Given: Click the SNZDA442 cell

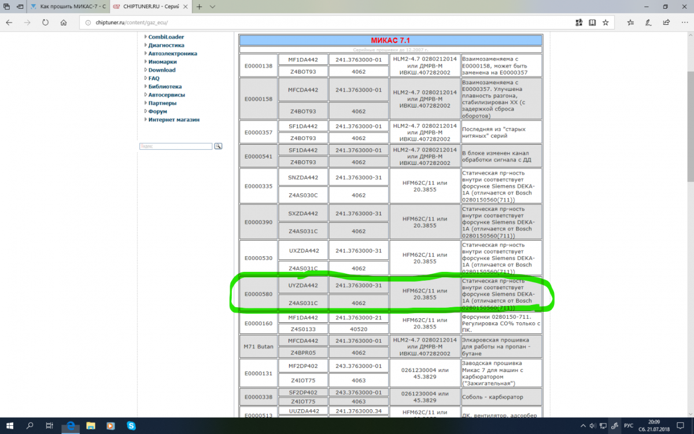Looking at the screenshot, I should [303, 178].
